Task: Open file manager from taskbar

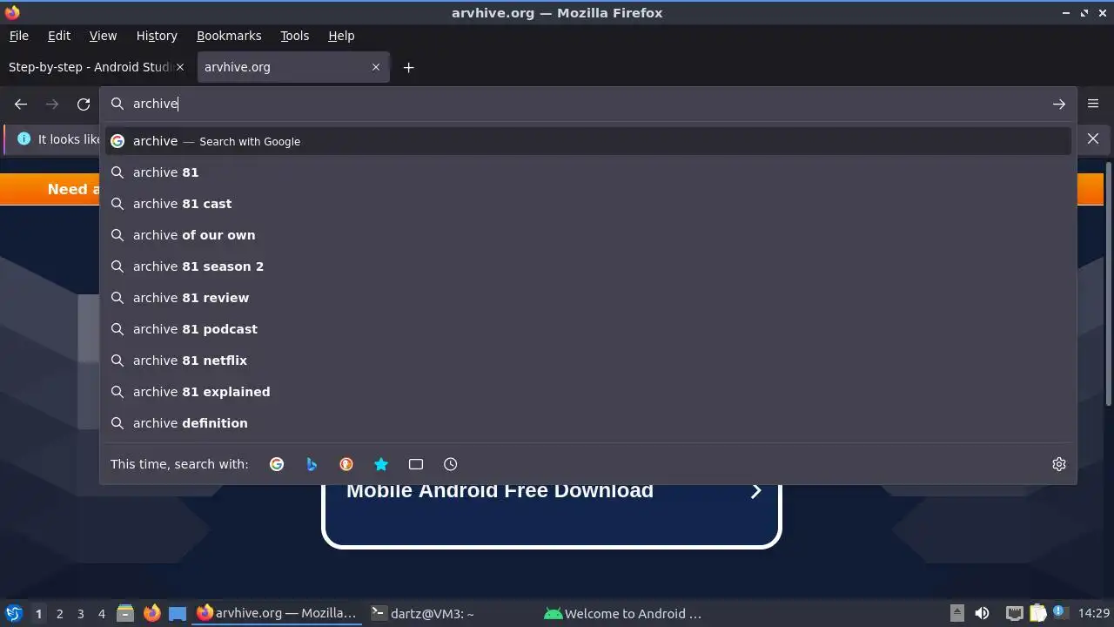Action: (125, 613)
